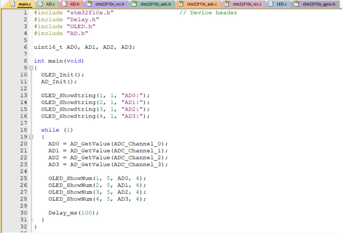This screenshot has height=233, width=342.
Task: Click the "OLED.h" include string
Action: [81, 27]
